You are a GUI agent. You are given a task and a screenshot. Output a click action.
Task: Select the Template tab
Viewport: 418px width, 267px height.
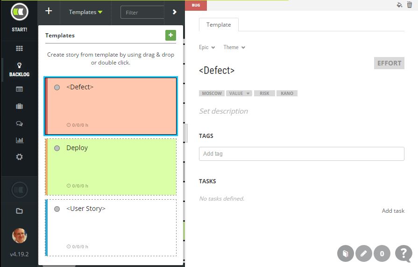219,25
